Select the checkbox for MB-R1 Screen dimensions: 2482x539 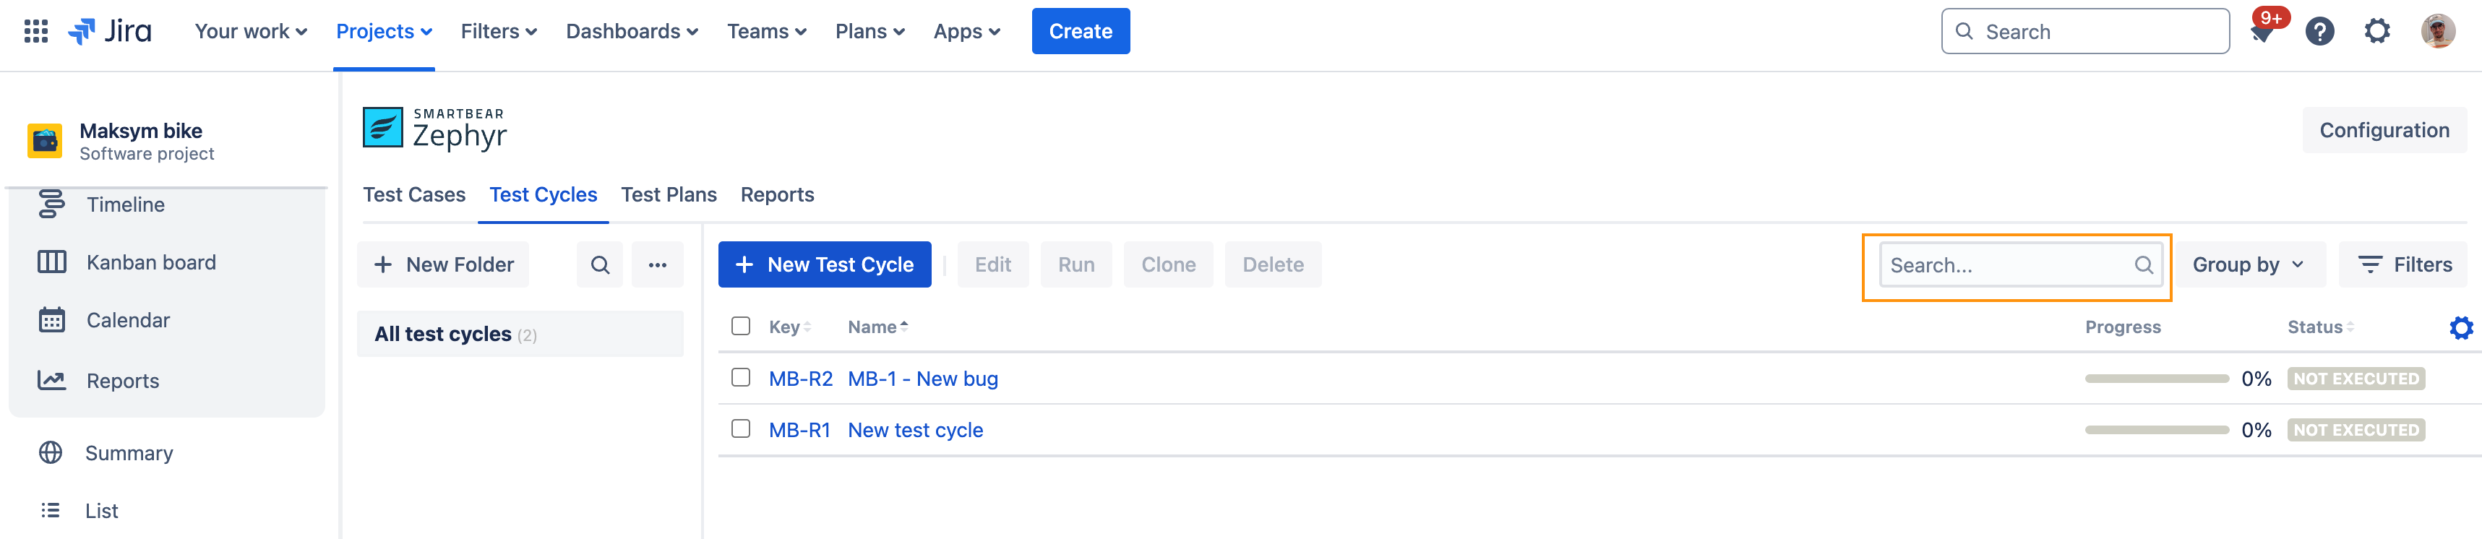[x=740, y=428]
